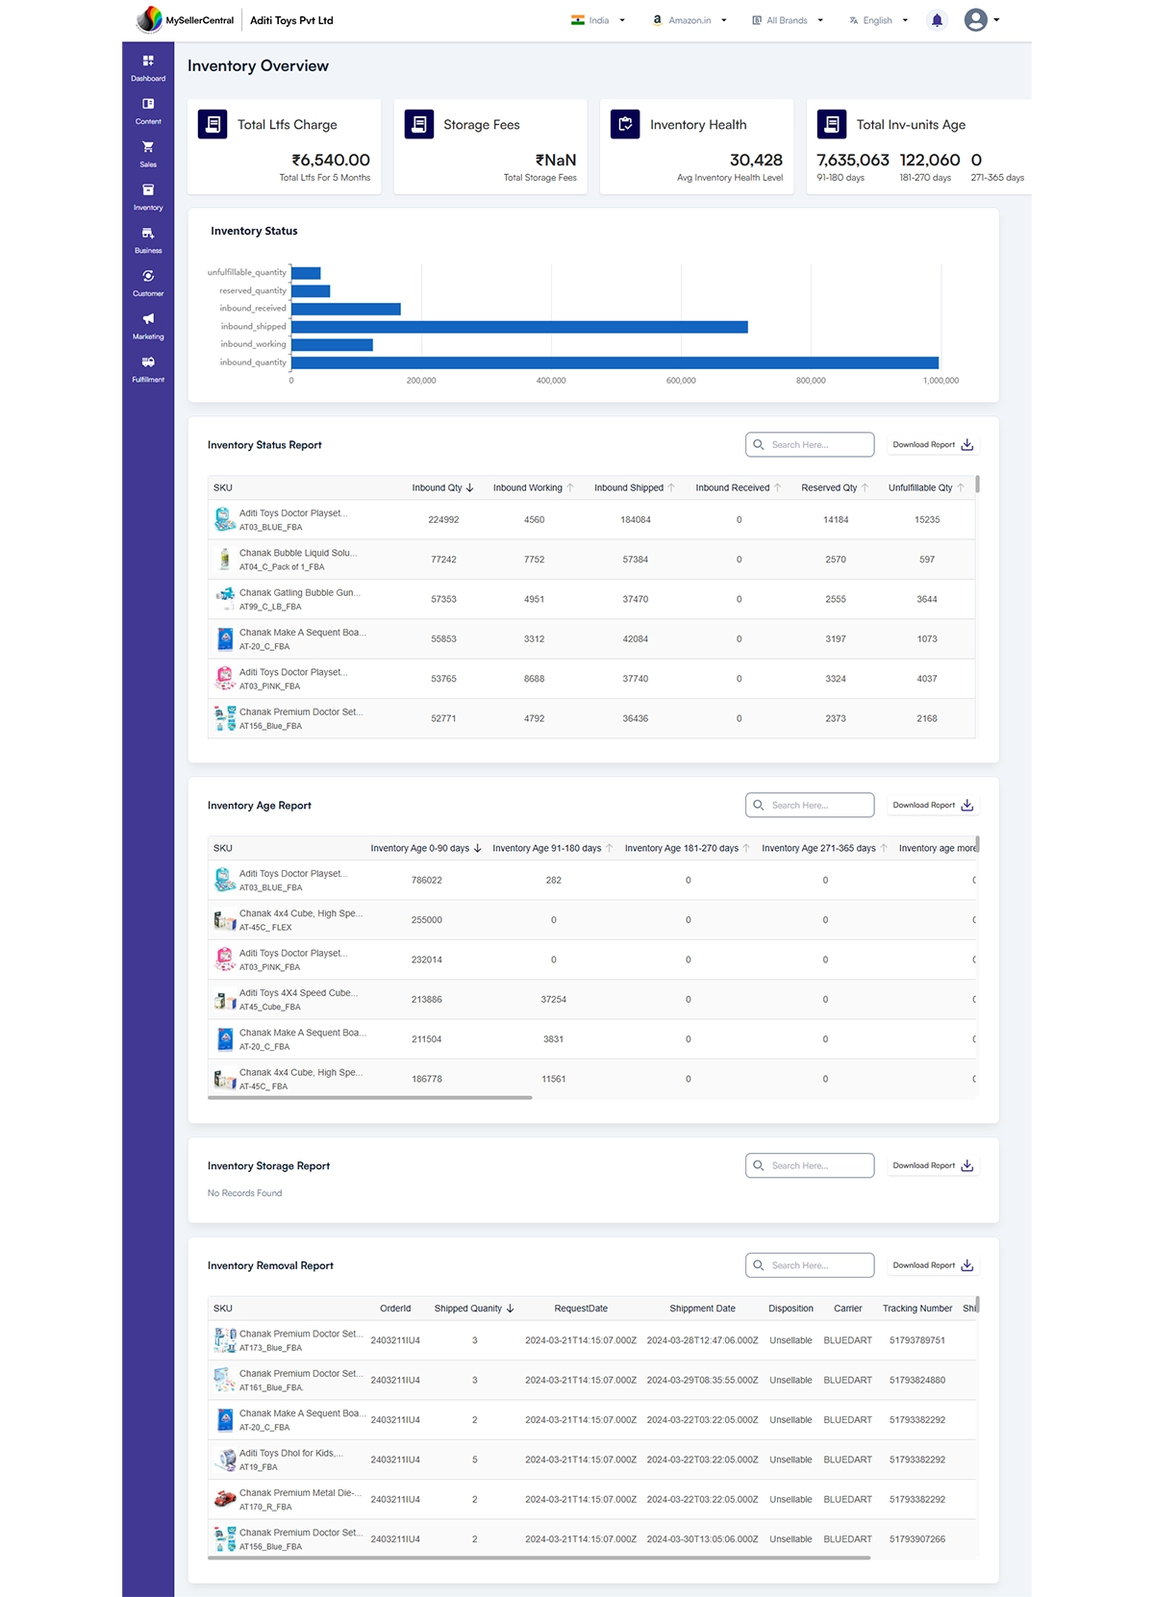Open the Business sidebar icon
The image size is (1154, 1597).
[148, 239]
